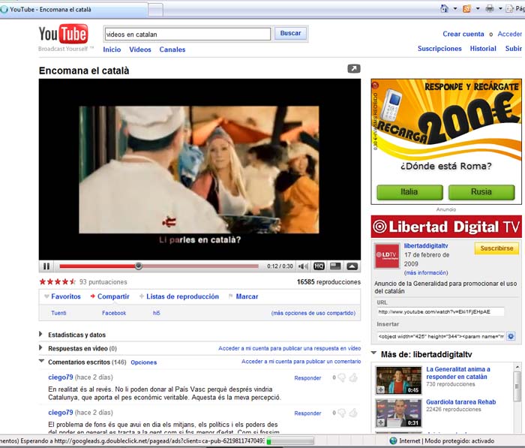Open the first ciego79 commenter profile
This screenshot has width=525, height=448.
click(61, 377)
